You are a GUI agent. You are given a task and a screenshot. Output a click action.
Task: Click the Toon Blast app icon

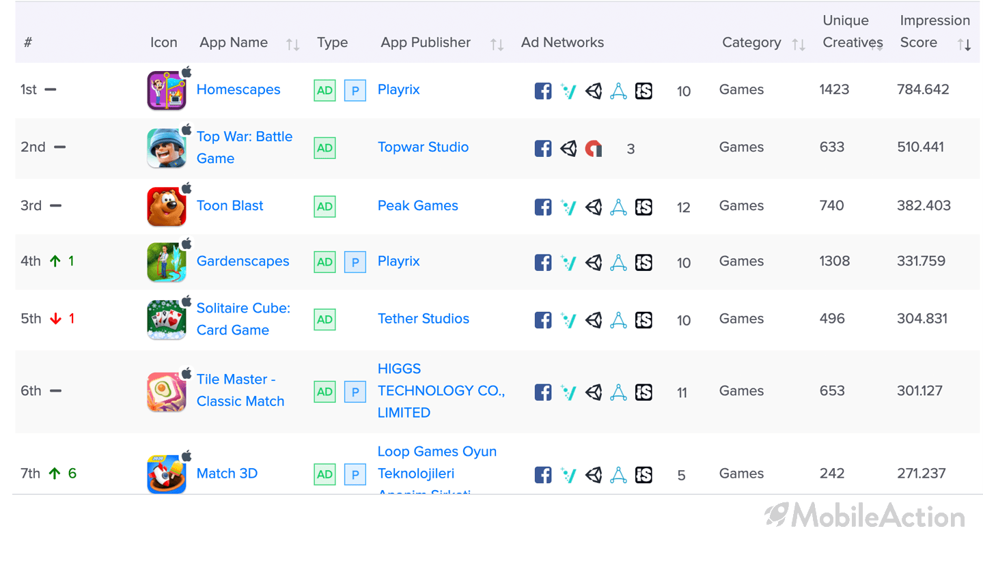[x=167, y=206]
